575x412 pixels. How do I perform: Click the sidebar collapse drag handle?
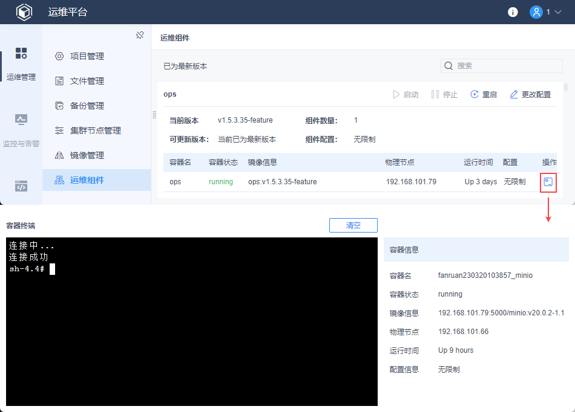pyautogui.click(x=154, y=115)
